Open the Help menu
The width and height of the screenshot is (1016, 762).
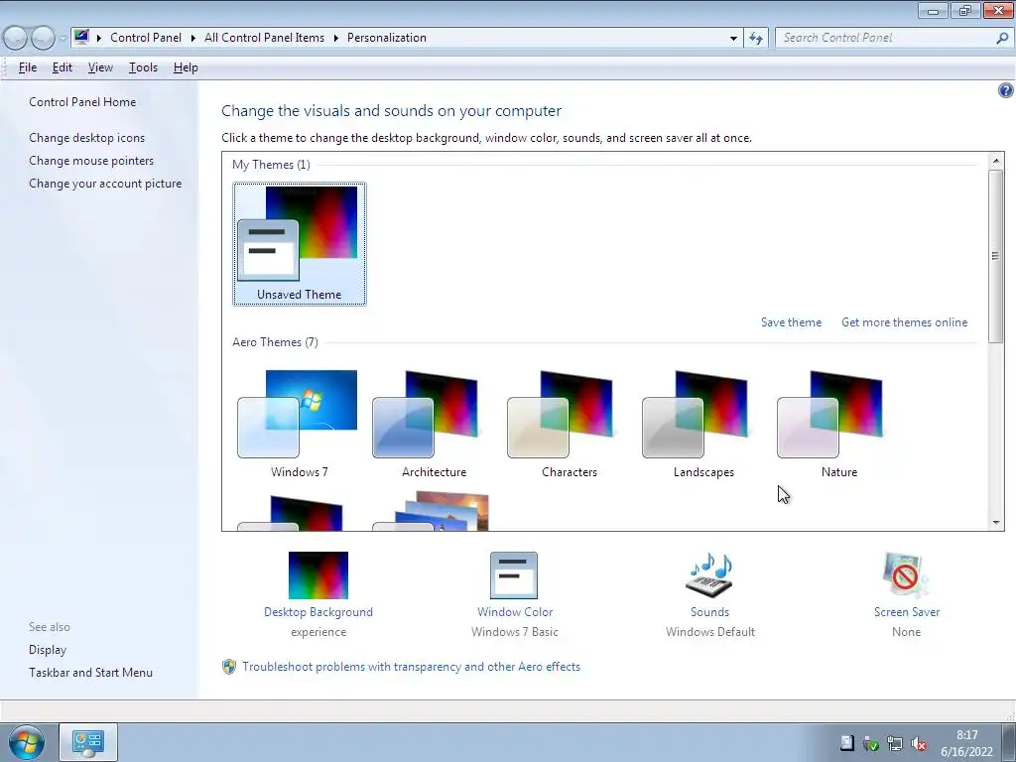click(186, 67)
